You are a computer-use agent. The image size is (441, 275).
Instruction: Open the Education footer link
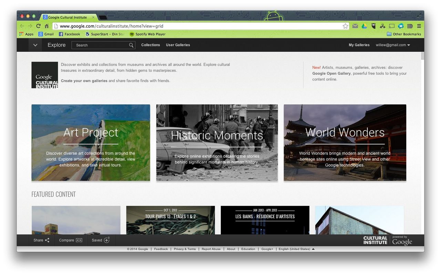coord(248,249)
